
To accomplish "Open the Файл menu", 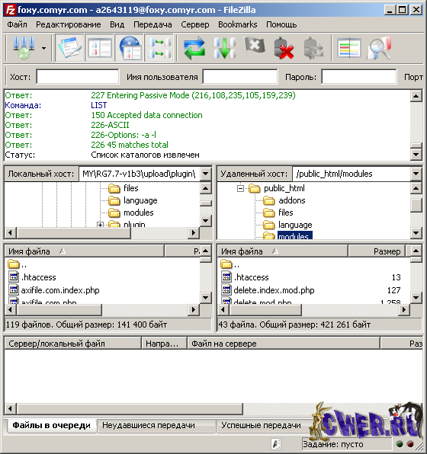I will (x=17, y=24).
